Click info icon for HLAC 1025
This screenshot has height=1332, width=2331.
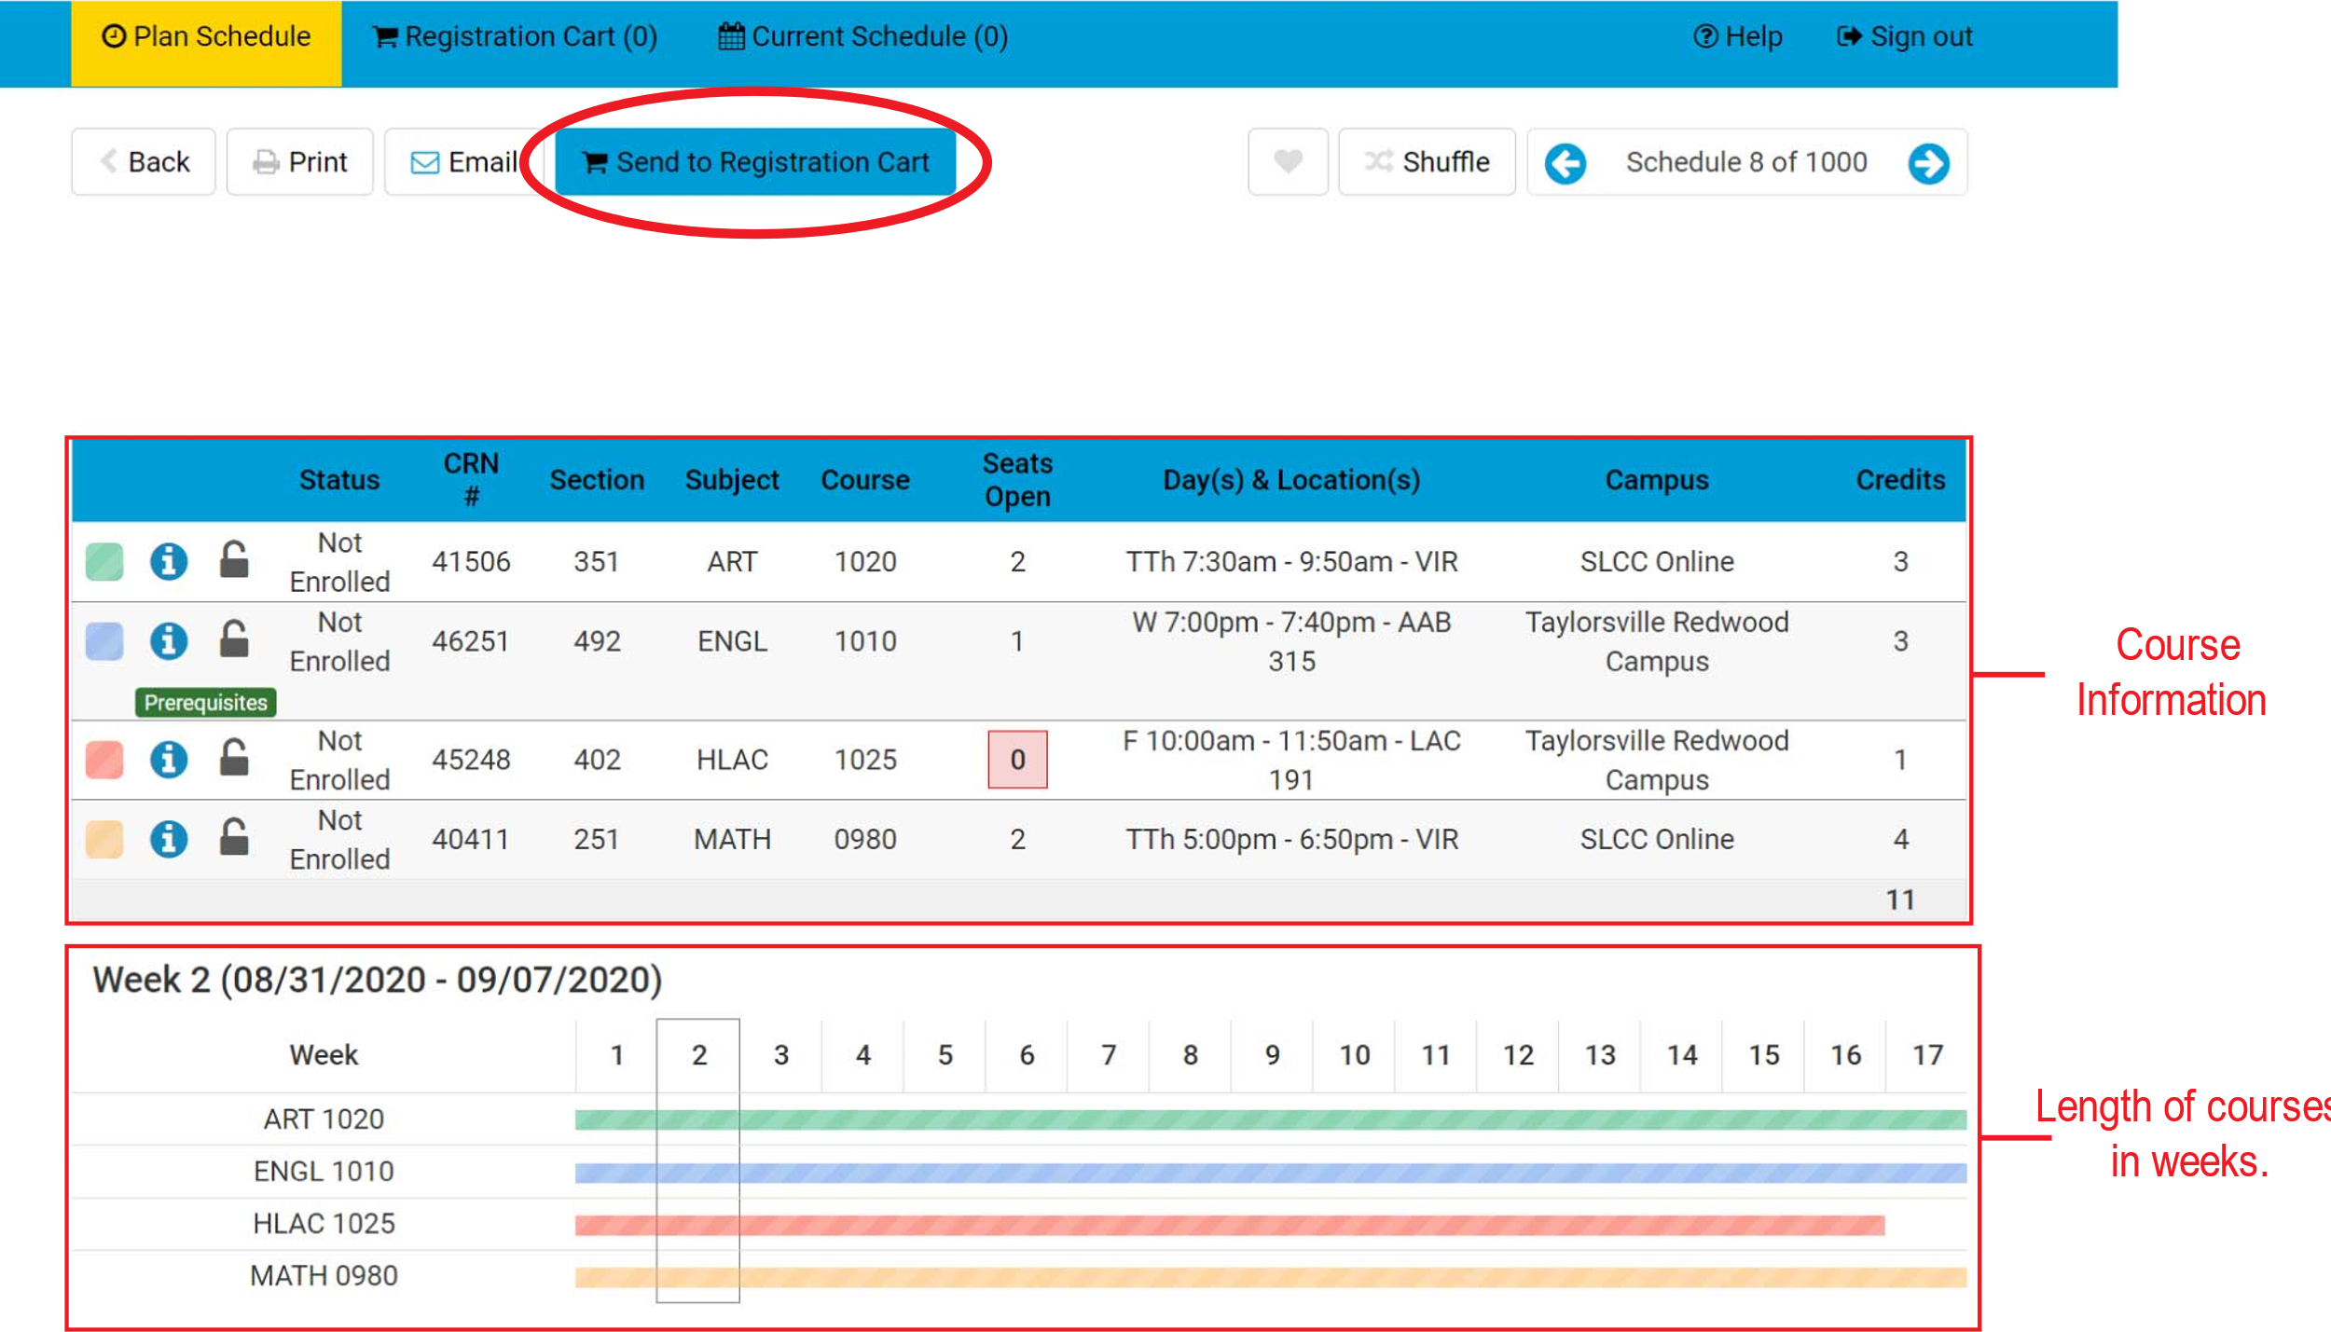click(x=169, y=760)
